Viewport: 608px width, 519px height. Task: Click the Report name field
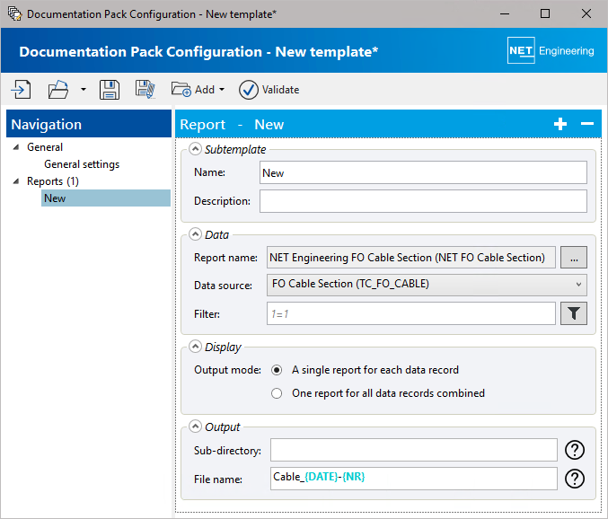411,258
